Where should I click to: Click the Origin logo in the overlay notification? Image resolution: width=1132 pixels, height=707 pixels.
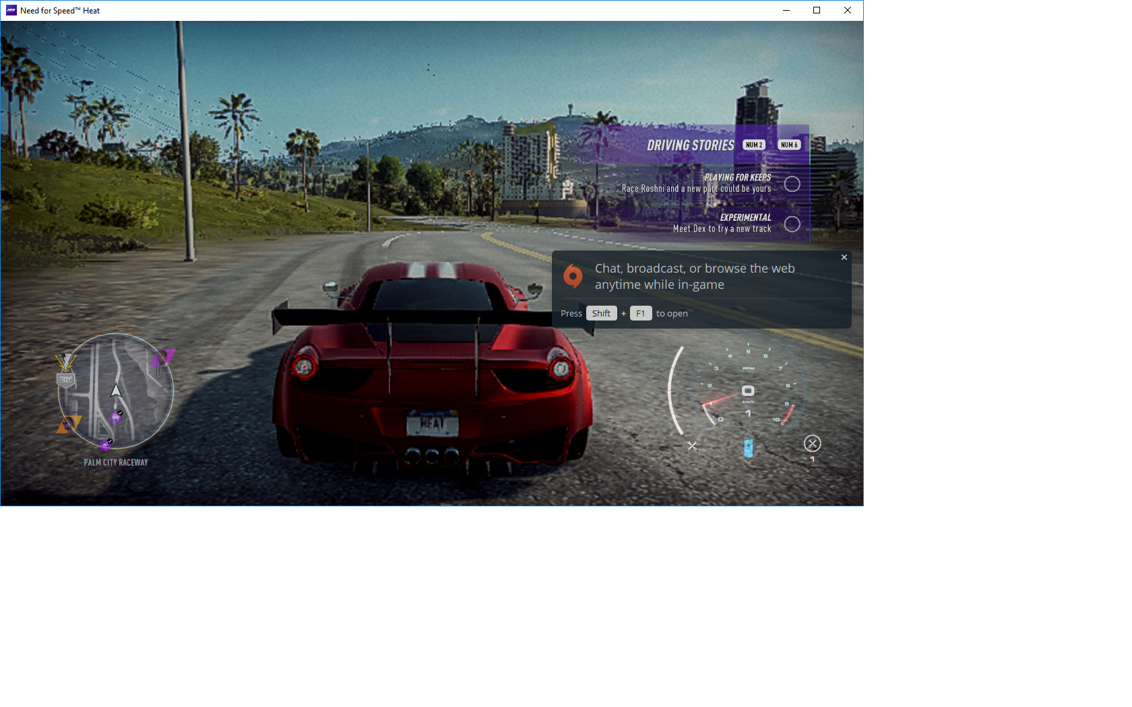(x=573, y=276)
